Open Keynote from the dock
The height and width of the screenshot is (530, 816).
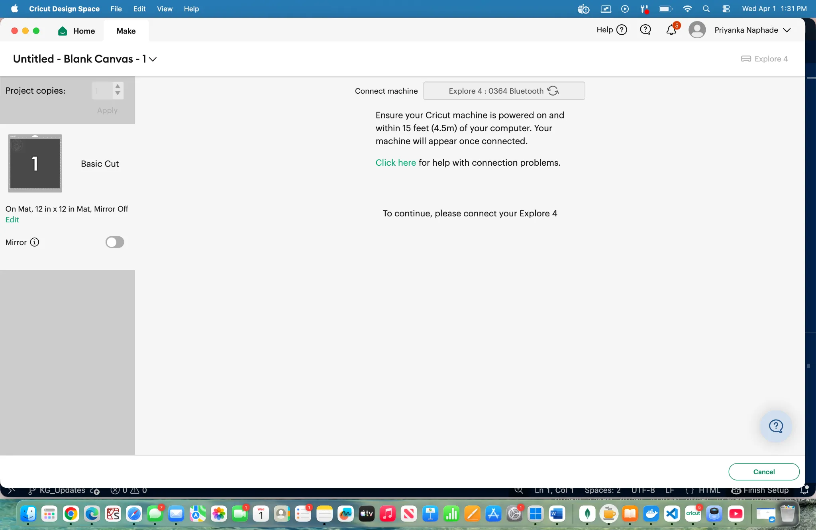coord(430,514)
